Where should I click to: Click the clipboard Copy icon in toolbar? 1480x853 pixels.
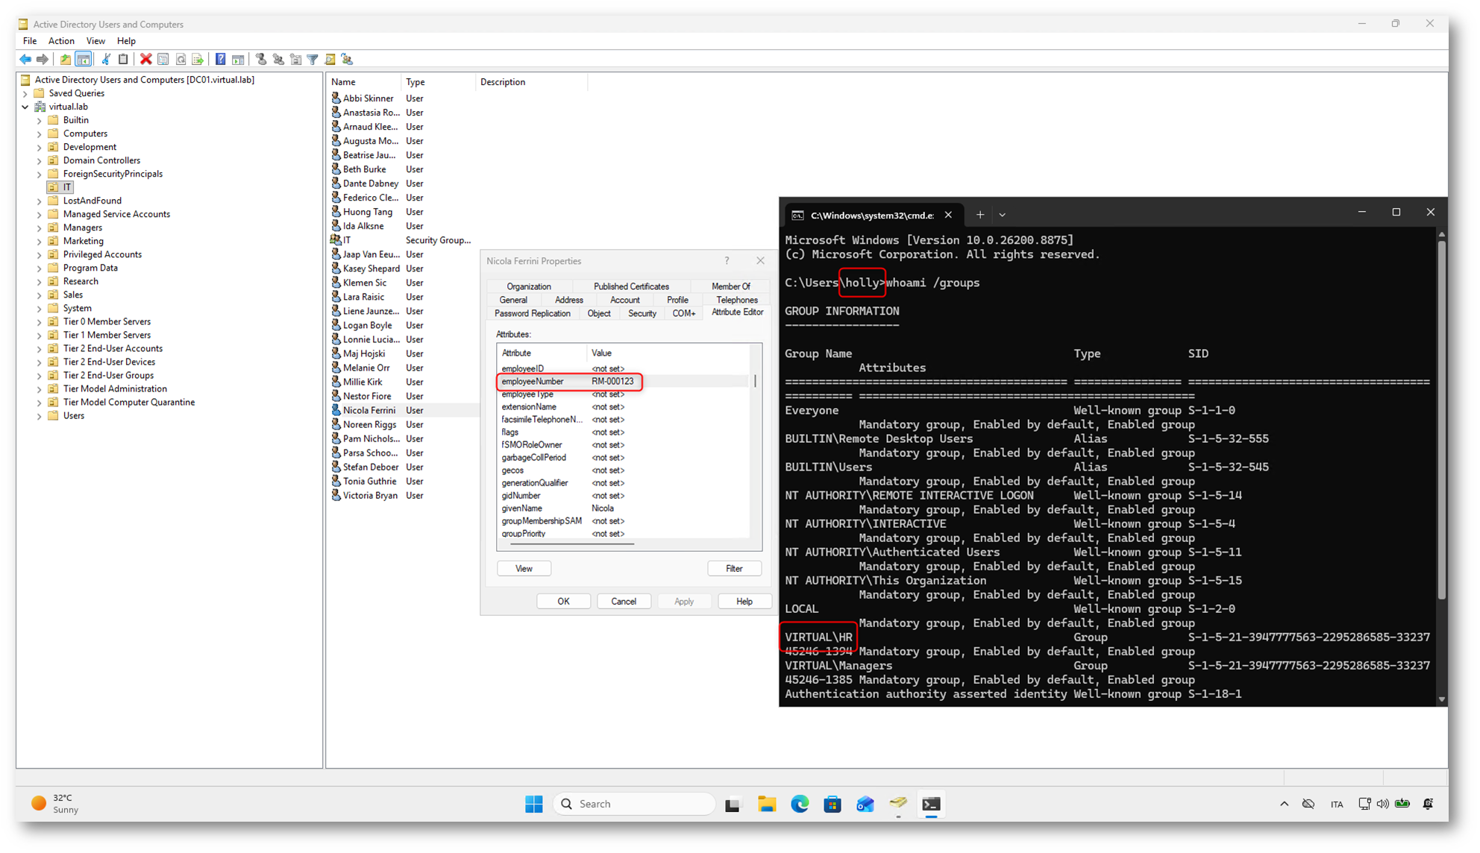click(x=123, y=59)
